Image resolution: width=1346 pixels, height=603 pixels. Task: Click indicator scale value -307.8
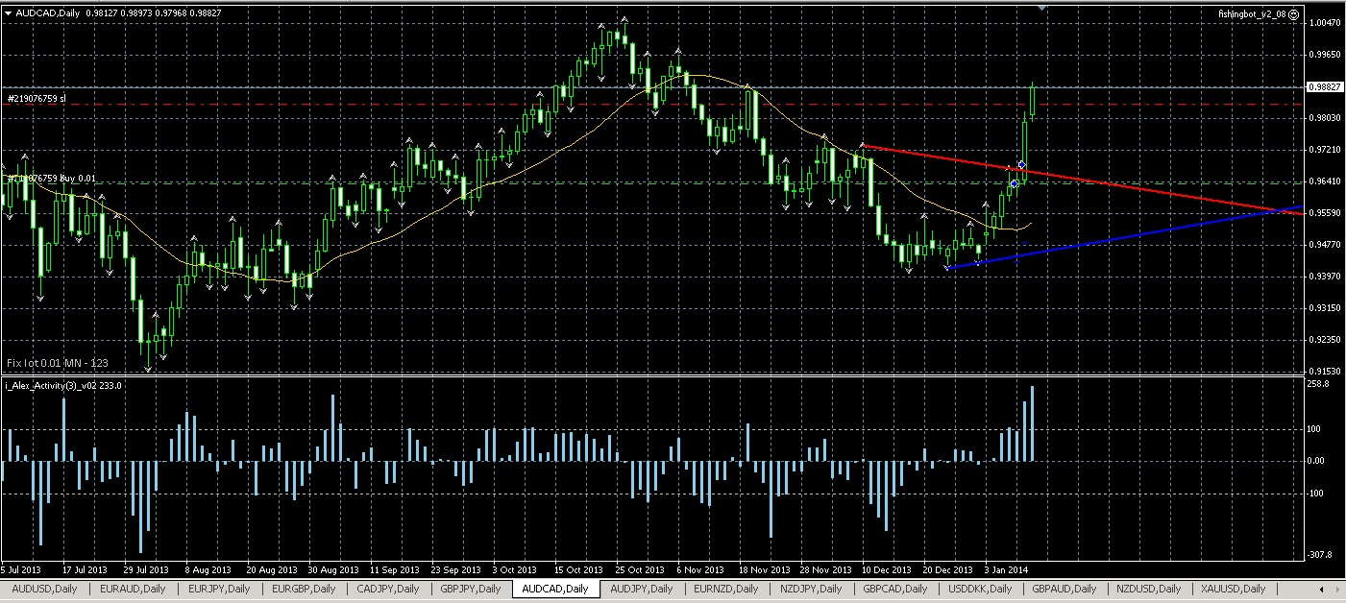(1321, 554)
